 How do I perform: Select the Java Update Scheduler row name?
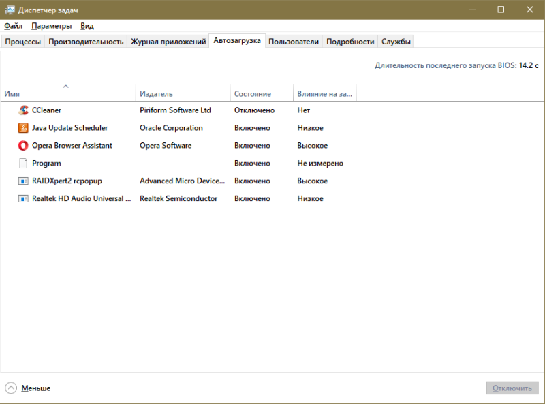[70, 128]
